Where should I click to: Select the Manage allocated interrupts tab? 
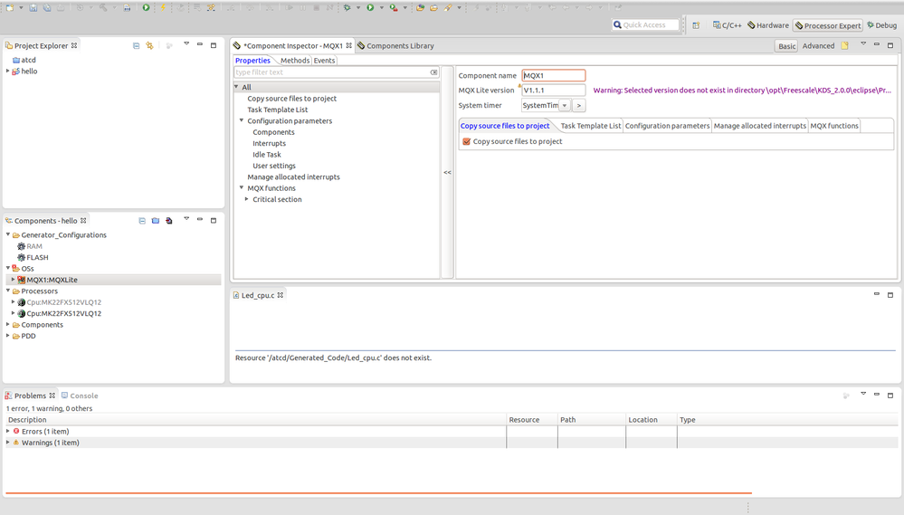click(759, 126)
